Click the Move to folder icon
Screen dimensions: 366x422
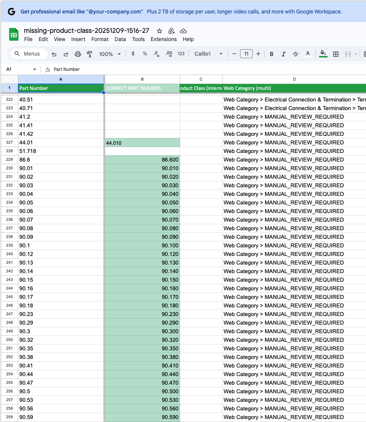click(171, 31)
